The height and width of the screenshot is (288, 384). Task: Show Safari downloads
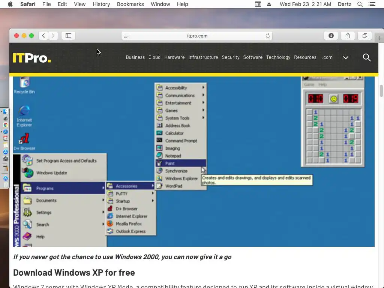(x=331, y=36)
